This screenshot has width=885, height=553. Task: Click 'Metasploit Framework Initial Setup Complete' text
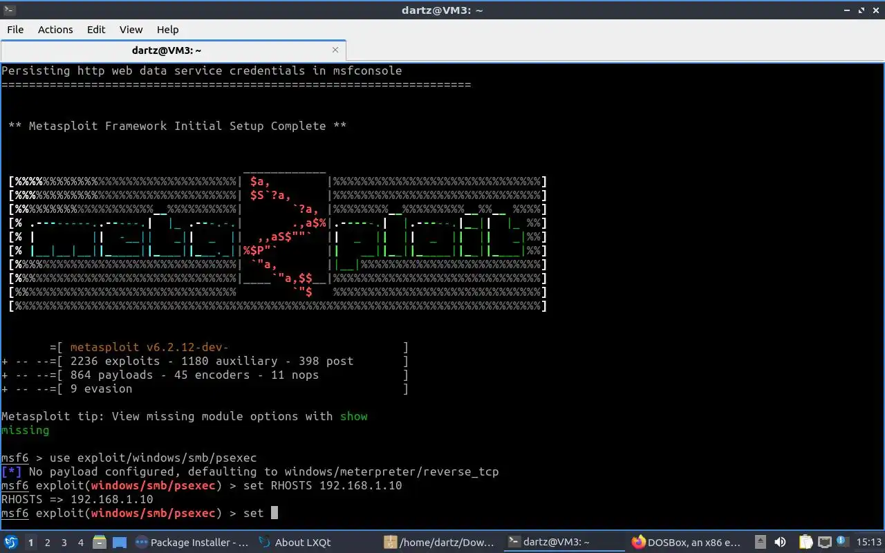coord(177,126)
